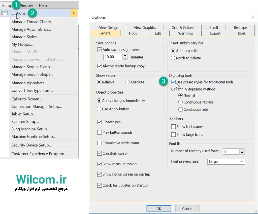Increase recently used fonts number
258x214 pixels.
coord(242,150)
